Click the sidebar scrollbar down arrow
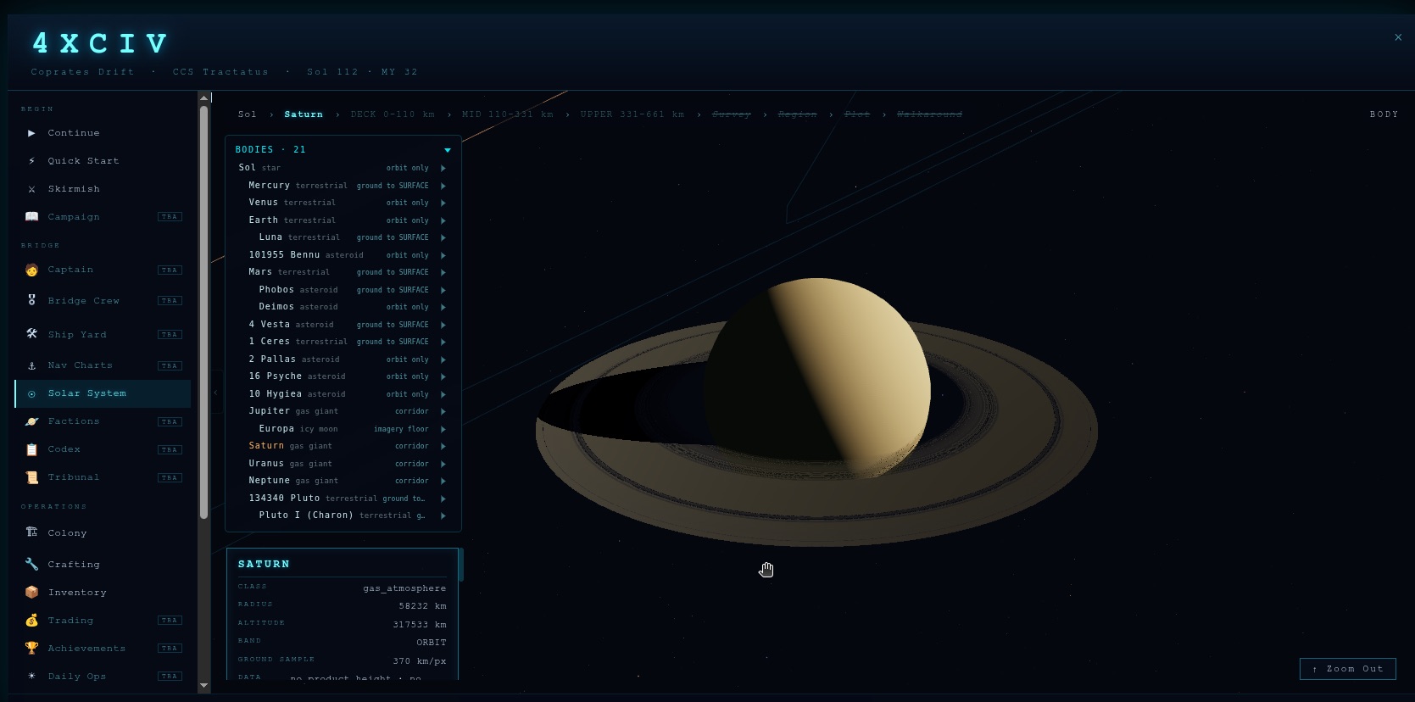 coord(203,685)
